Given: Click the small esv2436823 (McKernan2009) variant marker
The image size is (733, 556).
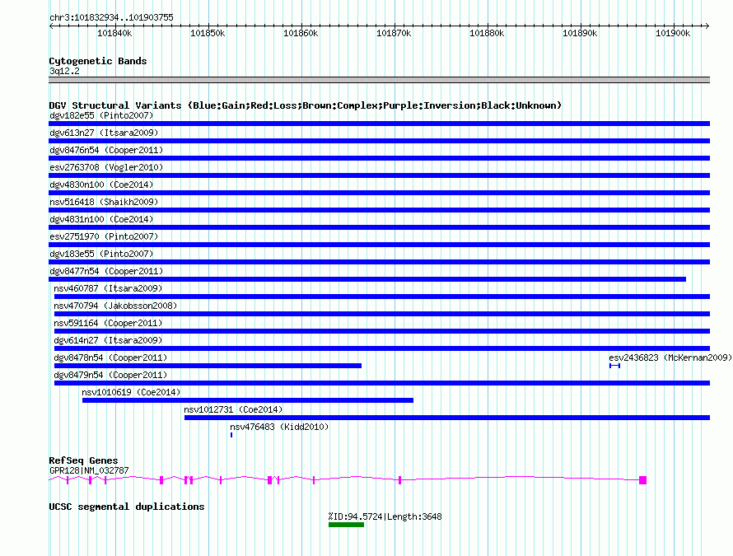Looking at the screenshot, I should [614, 366].
